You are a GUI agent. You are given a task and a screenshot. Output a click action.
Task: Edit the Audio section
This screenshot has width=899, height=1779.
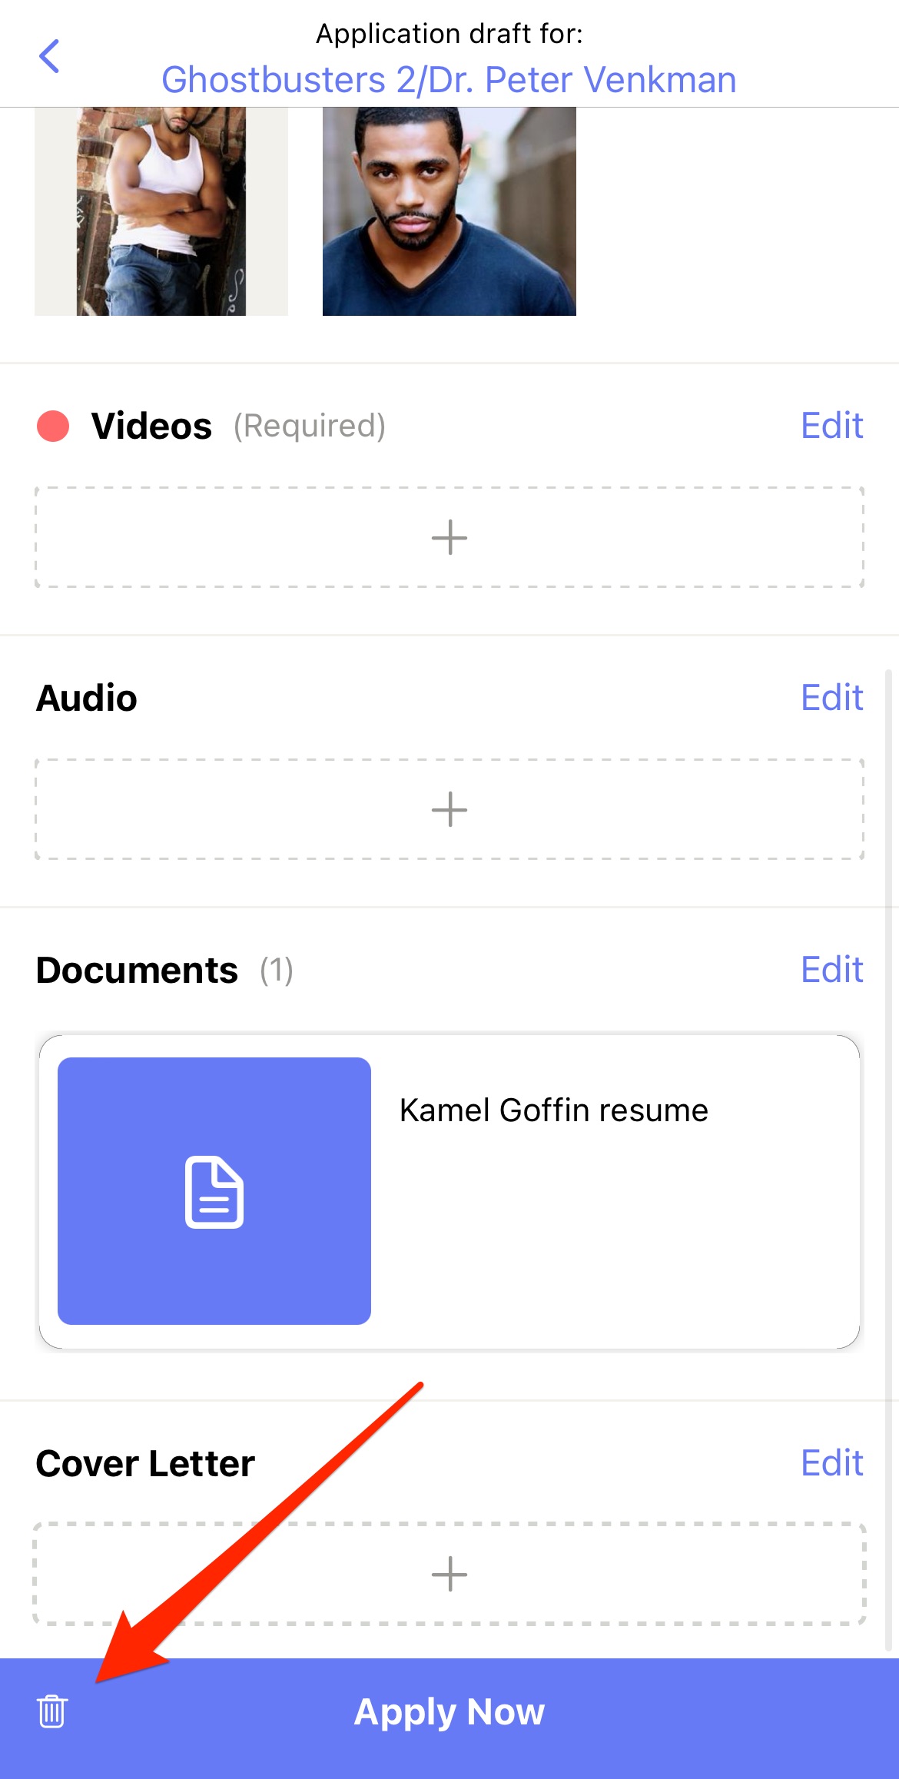point(832,698)
